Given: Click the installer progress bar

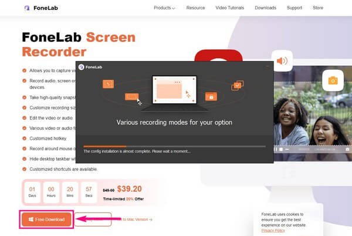Looking at the screenshot, I should click(174, 146).
